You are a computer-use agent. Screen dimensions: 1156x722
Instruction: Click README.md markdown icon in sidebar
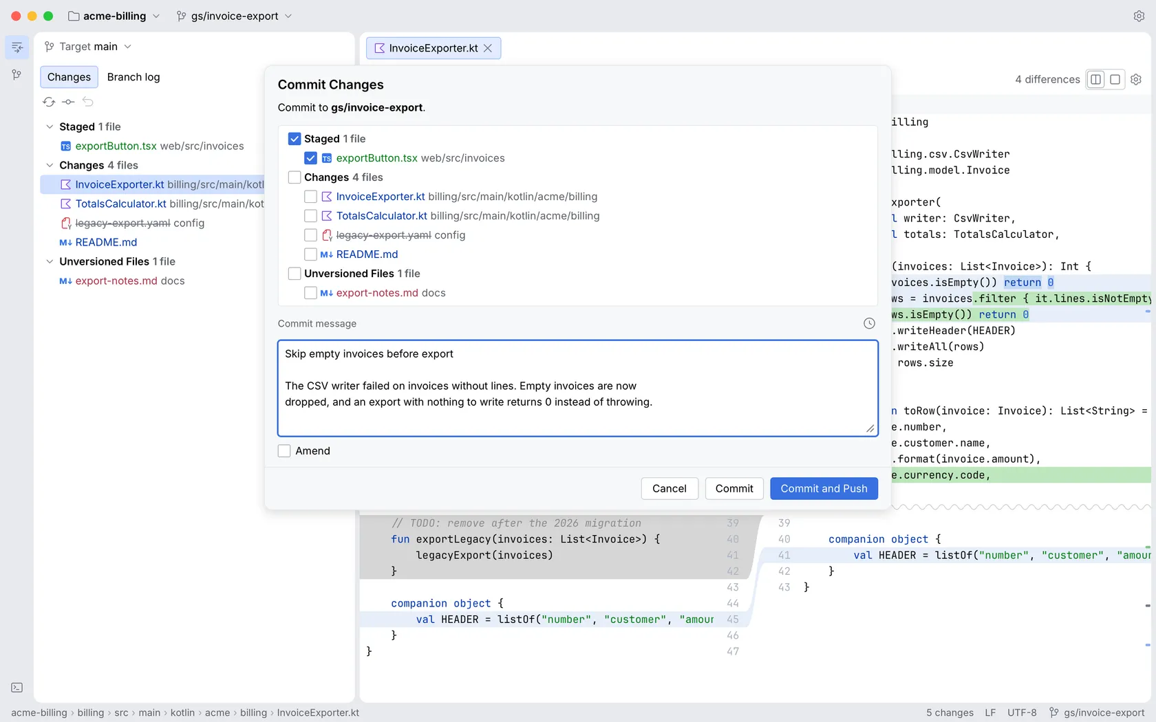click(66, 242)
